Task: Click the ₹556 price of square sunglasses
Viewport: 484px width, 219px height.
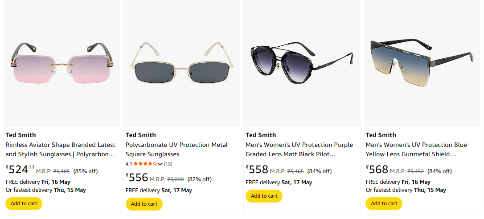Action: pyautogui.click(x=138, y=178)
